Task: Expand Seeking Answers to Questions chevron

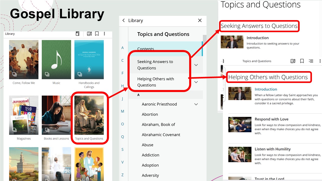Action: [196, 65]
